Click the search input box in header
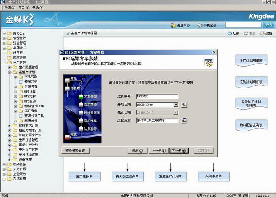Viewport: 276px width, 198px height. tap(243, 25)
